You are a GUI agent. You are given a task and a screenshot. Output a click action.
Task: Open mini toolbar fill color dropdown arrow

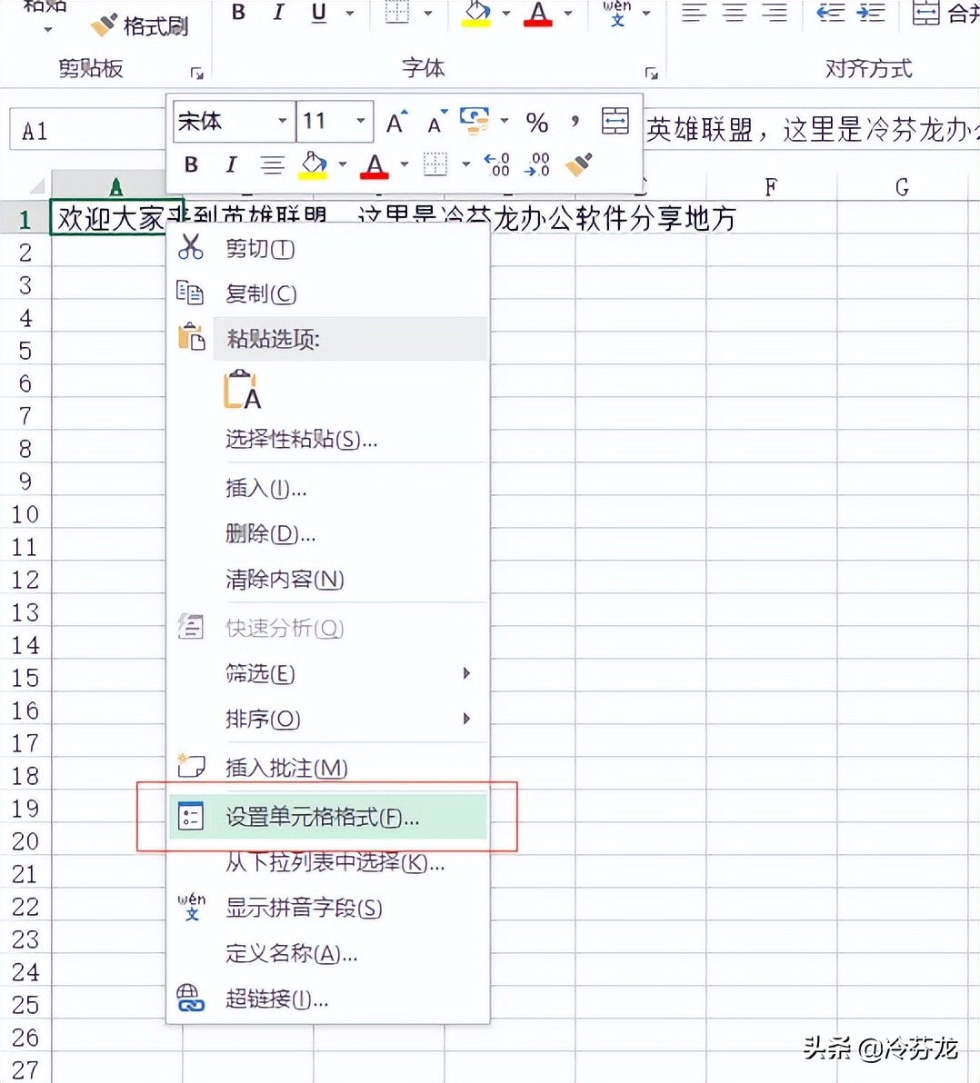click(x=342, y=164)
